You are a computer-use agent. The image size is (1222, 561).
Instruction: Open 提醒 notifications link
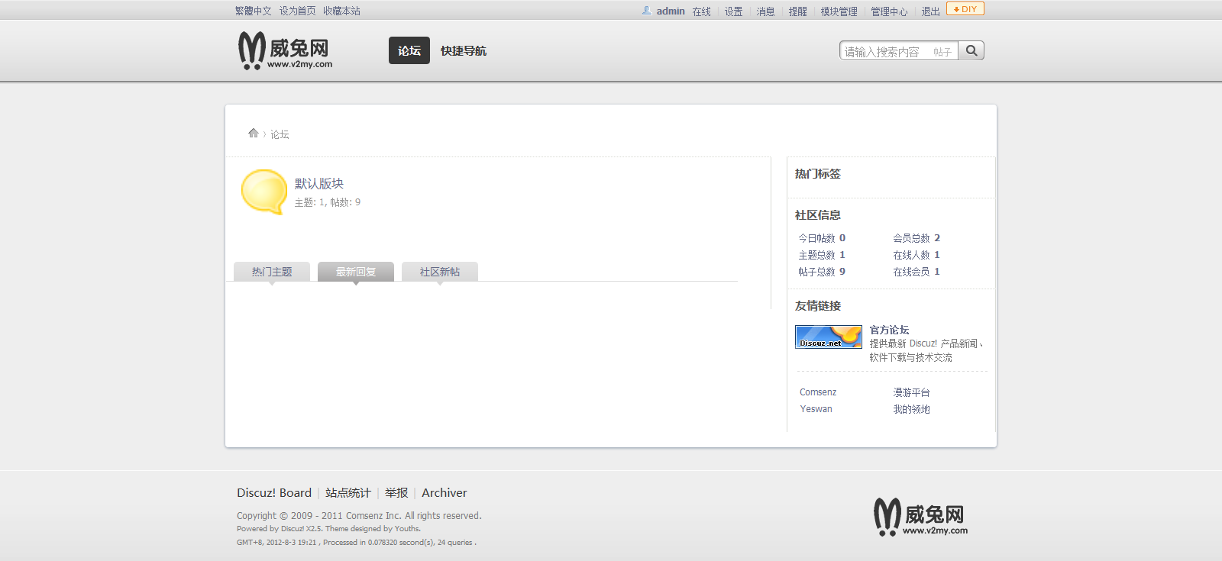[798, 11]
